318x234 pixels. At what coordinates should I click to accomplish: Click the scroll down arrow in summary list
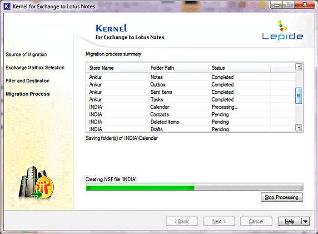point(299,127)
